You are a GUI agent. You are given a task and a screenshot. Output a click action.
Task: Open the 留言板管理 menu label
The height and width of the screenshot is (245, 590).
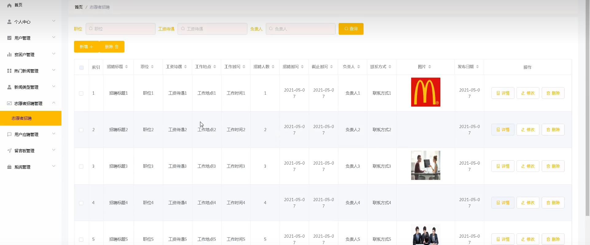click(24, 151)
